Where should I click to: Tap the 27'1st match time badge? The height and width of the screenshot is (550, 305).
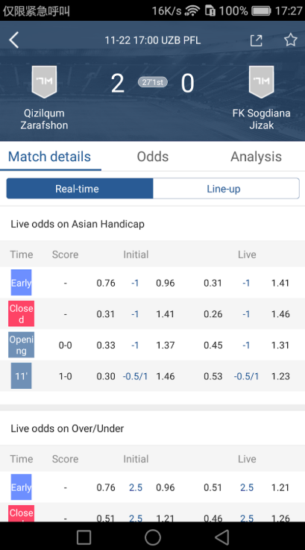coord(152,82)
